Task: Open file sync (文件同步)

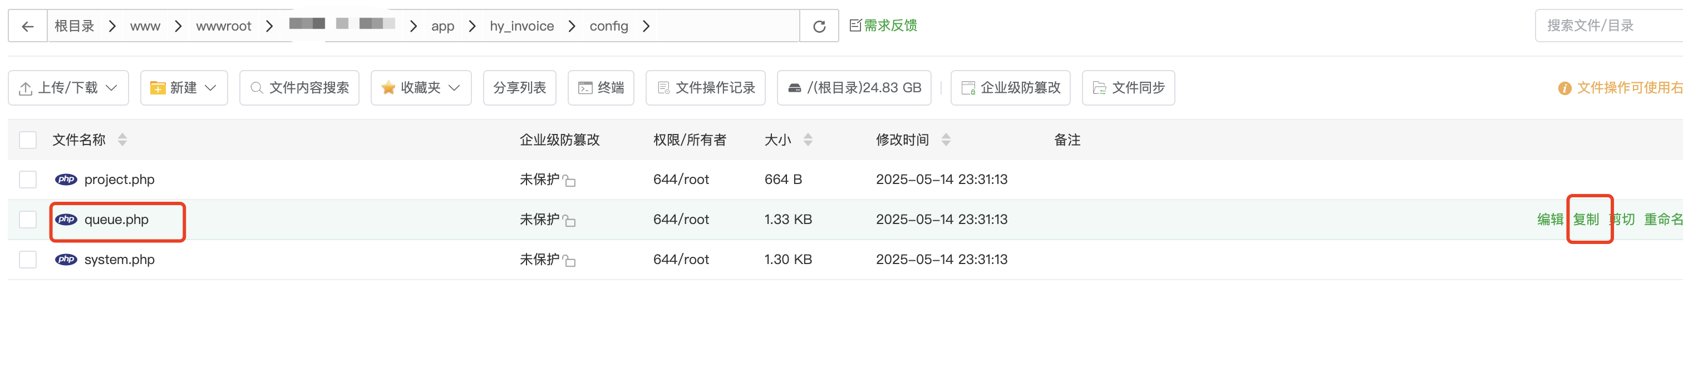Action: (x=1128, y=88)
